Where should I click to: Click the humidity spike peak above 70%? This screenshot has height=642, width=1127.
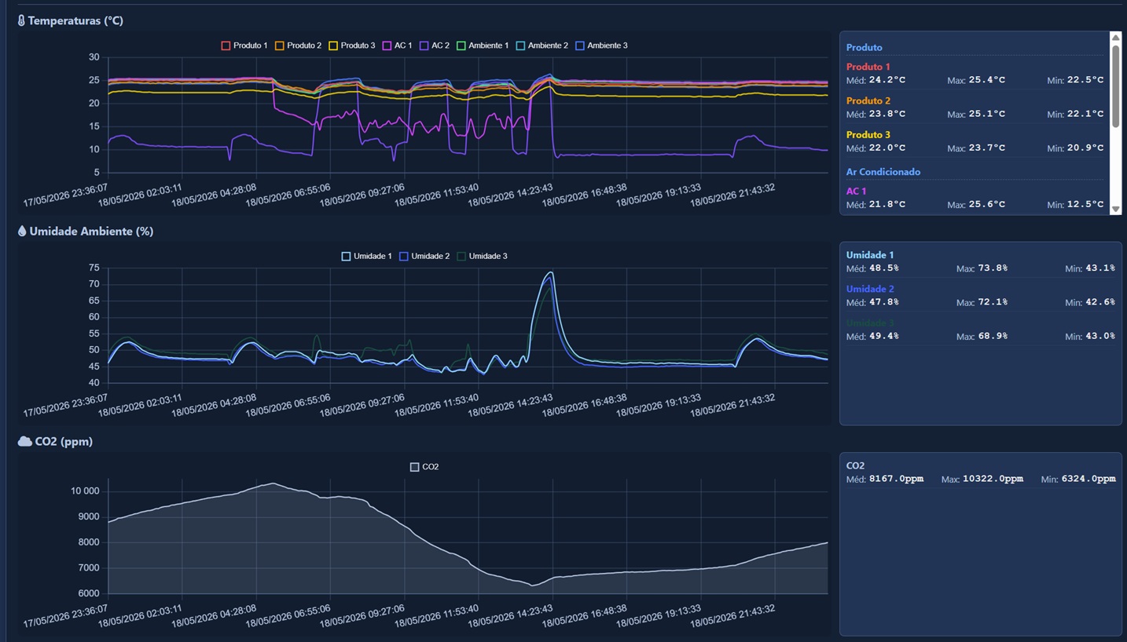tap(551, 272)
